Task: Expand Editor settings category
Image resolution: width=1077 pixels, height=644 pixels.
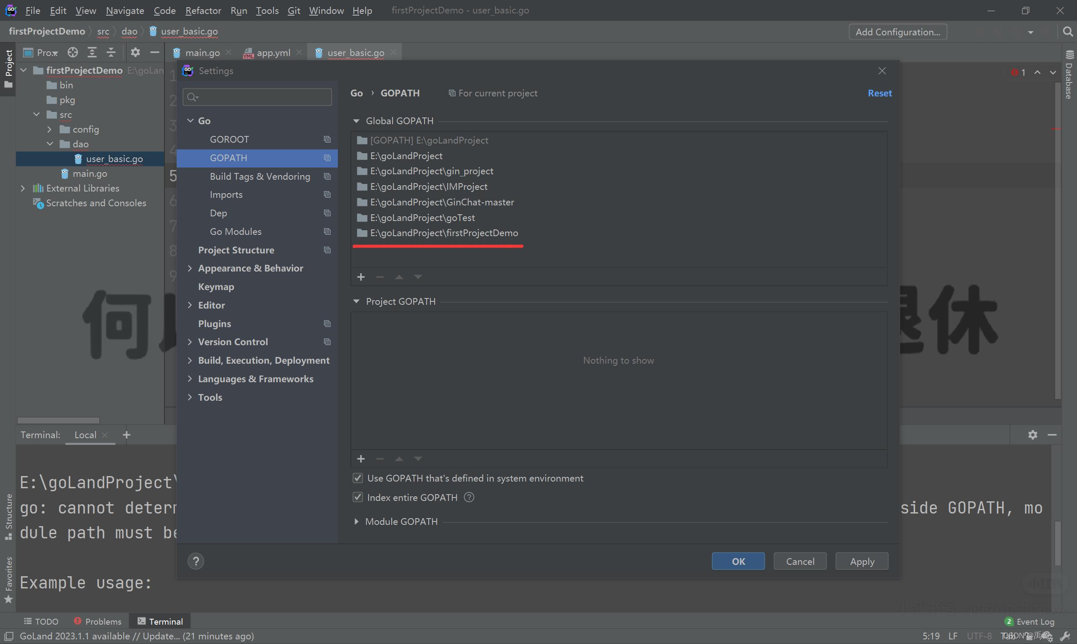Action: coord(190,305)
